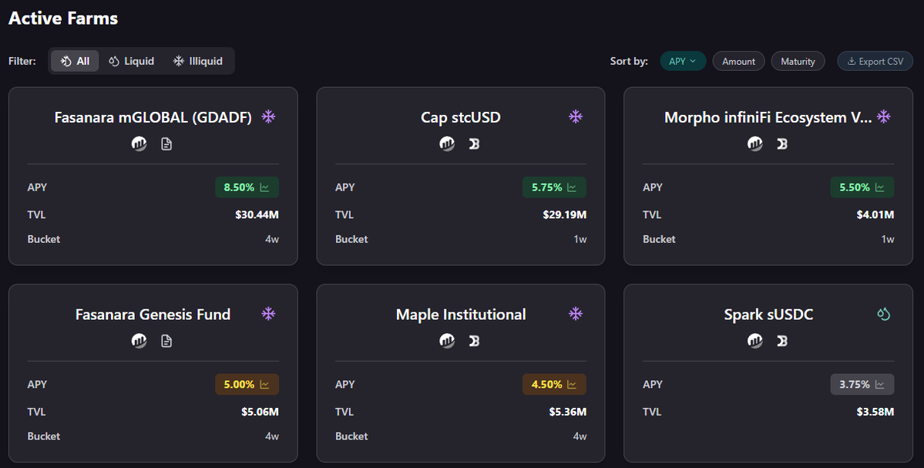
Task: Click the trend chart icon beside 4.50% APY
Action: click(572, 384)
